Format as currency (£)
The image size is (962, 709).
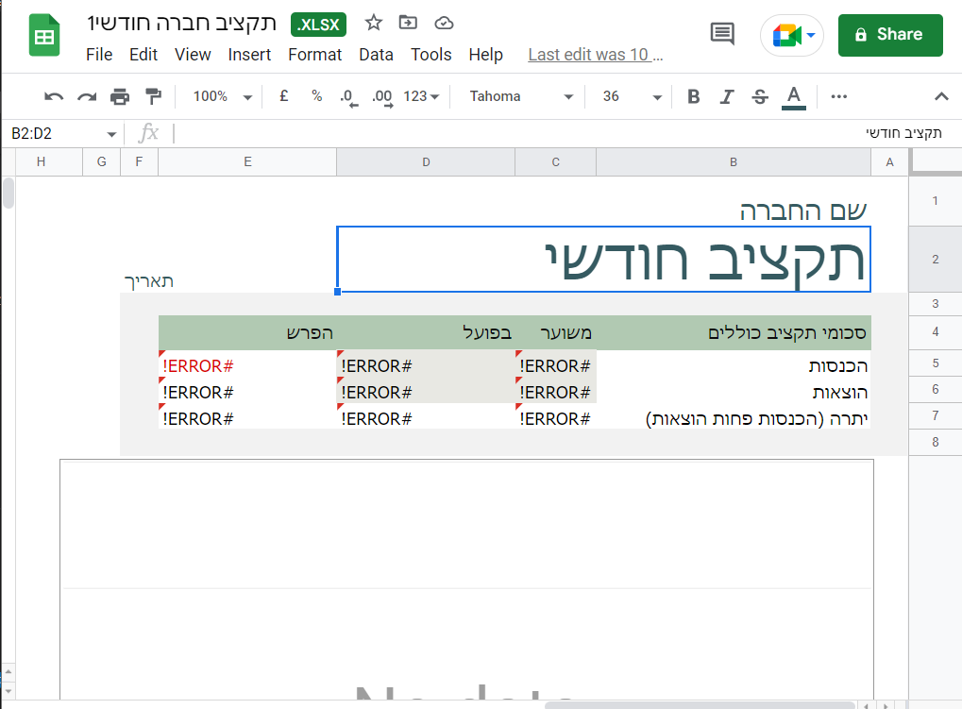283,96
